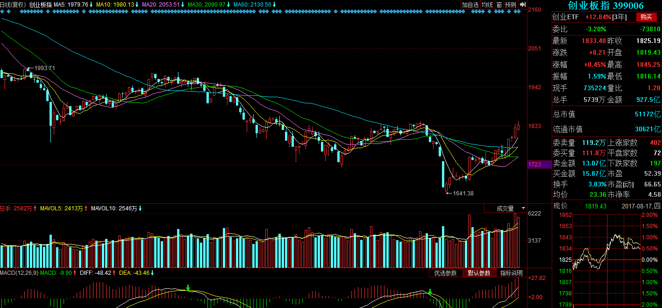Click the 市盈 value 52.39
This screenshot has width=662, height=308.
[x=652, y=173]
